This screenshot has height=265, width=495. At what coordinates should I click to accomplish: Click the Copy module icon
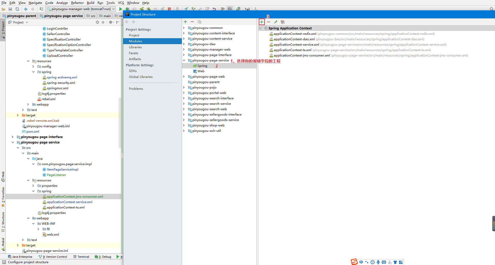200,22
